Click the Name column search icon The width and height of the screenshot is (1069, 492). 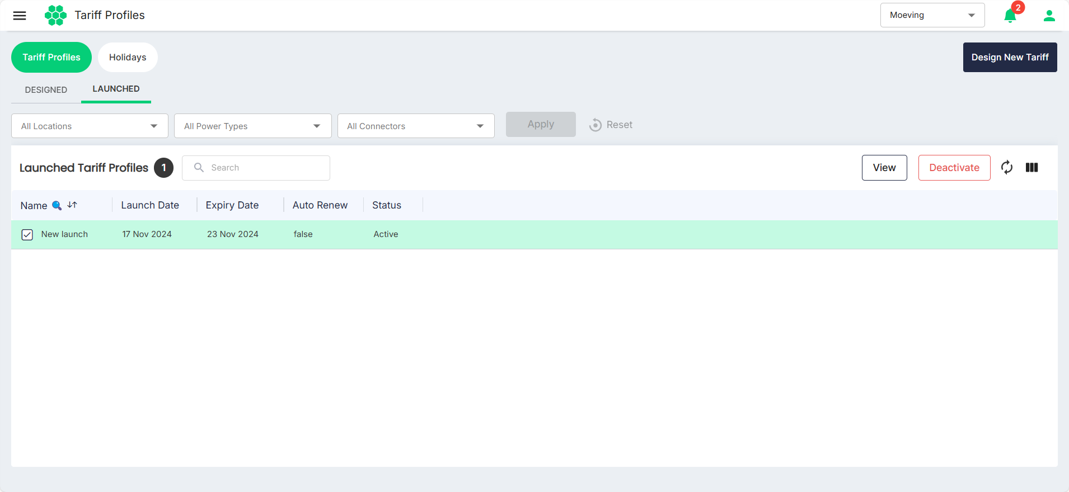pos(57,205)
